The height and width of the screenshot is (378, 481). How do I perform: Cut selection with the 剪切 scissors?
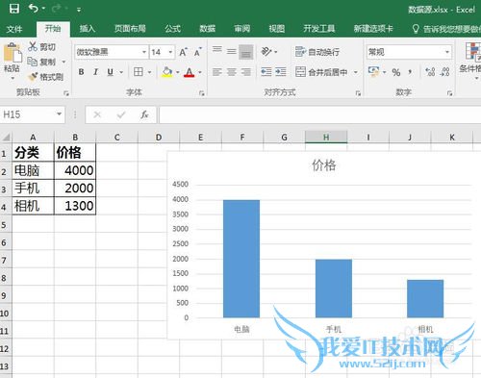pyautogui.click(x=41, y=47)
